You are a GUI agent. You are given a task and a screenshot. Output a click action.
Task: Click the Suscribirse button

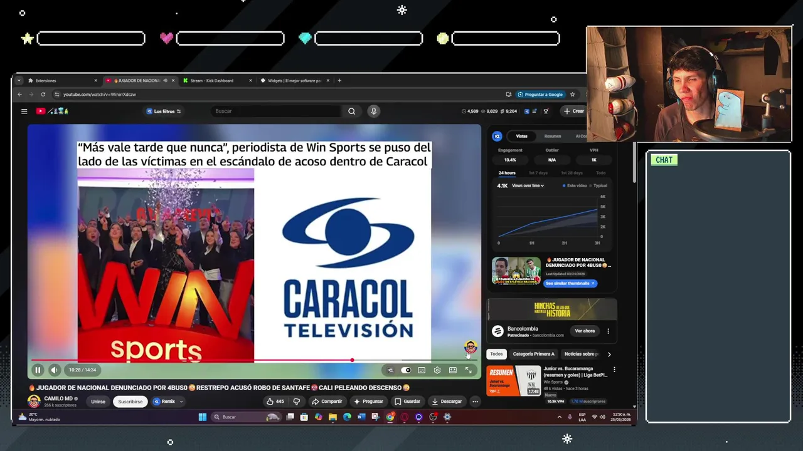(x=130, y=402)
